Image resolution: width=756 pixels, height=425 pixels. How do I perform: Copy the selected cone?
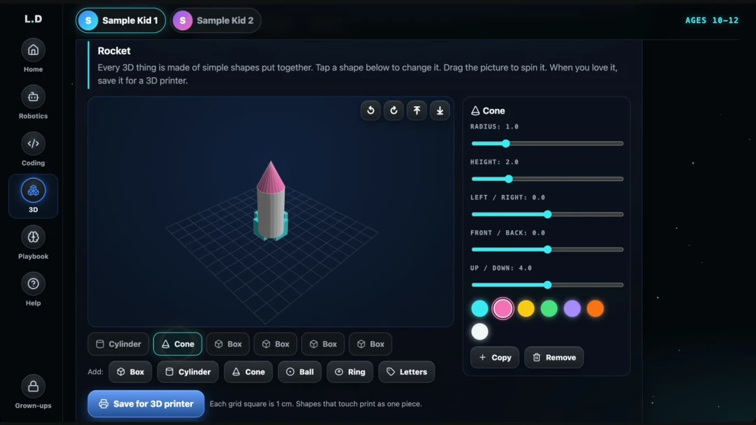coord(495,358)
